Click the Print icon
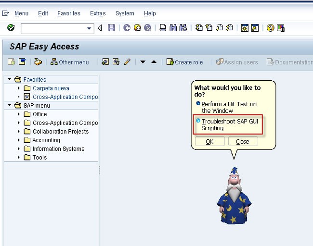The image size is (313, 246). [x=163, y=28]
